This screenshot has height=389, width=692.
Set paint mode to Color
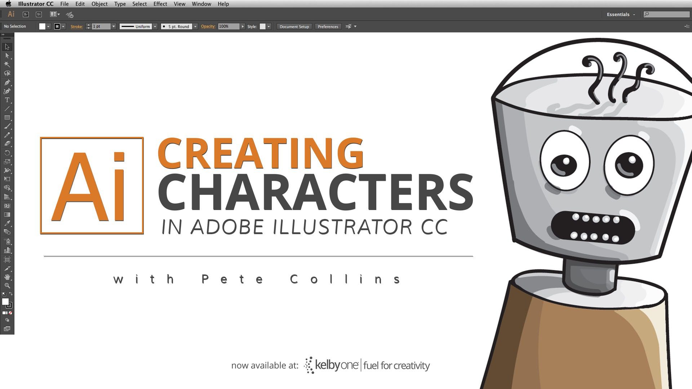point(4,313)
